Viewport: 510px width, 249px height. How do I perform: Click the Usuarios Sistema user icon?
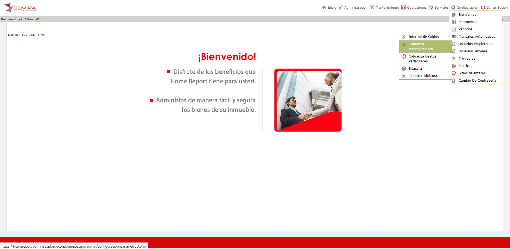[454, 51]
